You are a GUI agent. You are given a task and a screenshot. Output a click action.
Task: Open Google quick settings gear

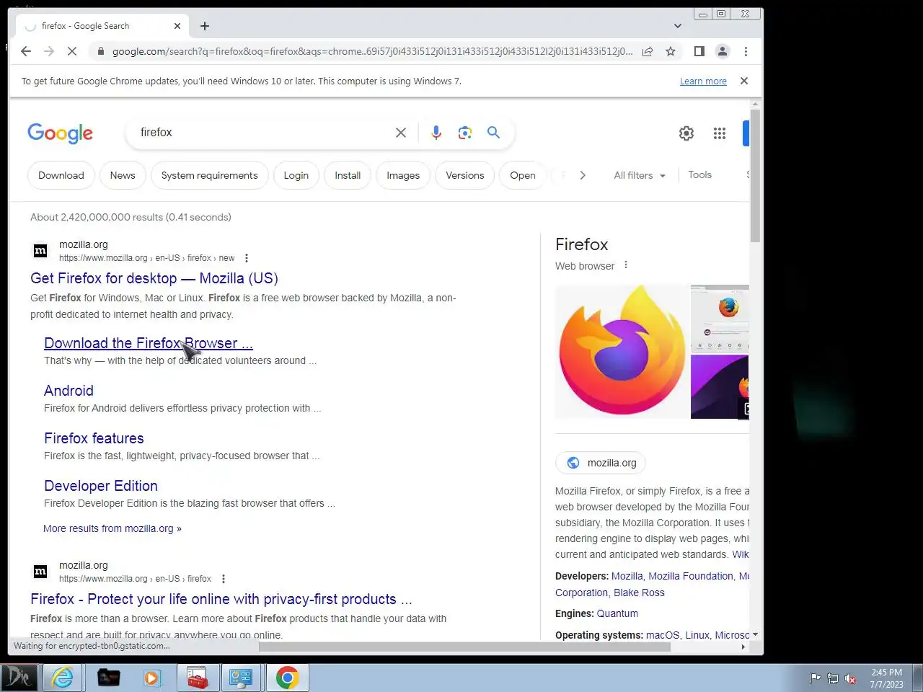coord(686,133)
